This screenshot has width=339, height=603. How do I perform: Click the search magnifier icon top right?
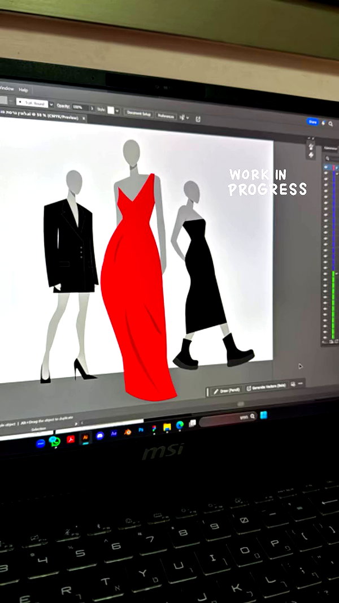[331, 124]
